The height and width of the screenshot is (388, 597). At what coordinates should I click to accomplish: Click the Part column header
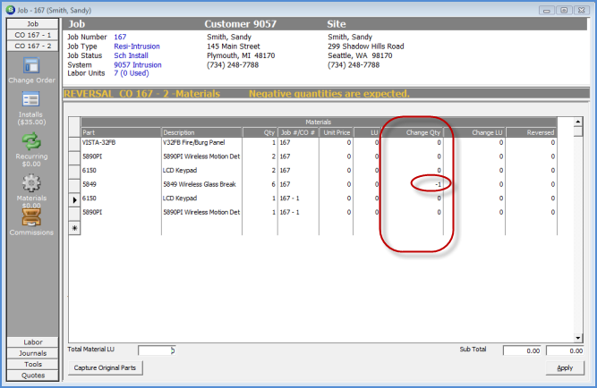click(121, 132)
